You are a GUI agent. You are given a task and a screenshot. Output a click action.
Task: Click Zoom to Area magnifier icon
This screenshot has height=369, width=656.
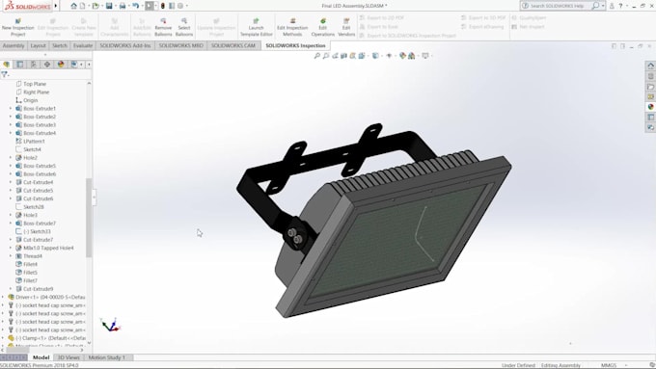click(326, 56)
